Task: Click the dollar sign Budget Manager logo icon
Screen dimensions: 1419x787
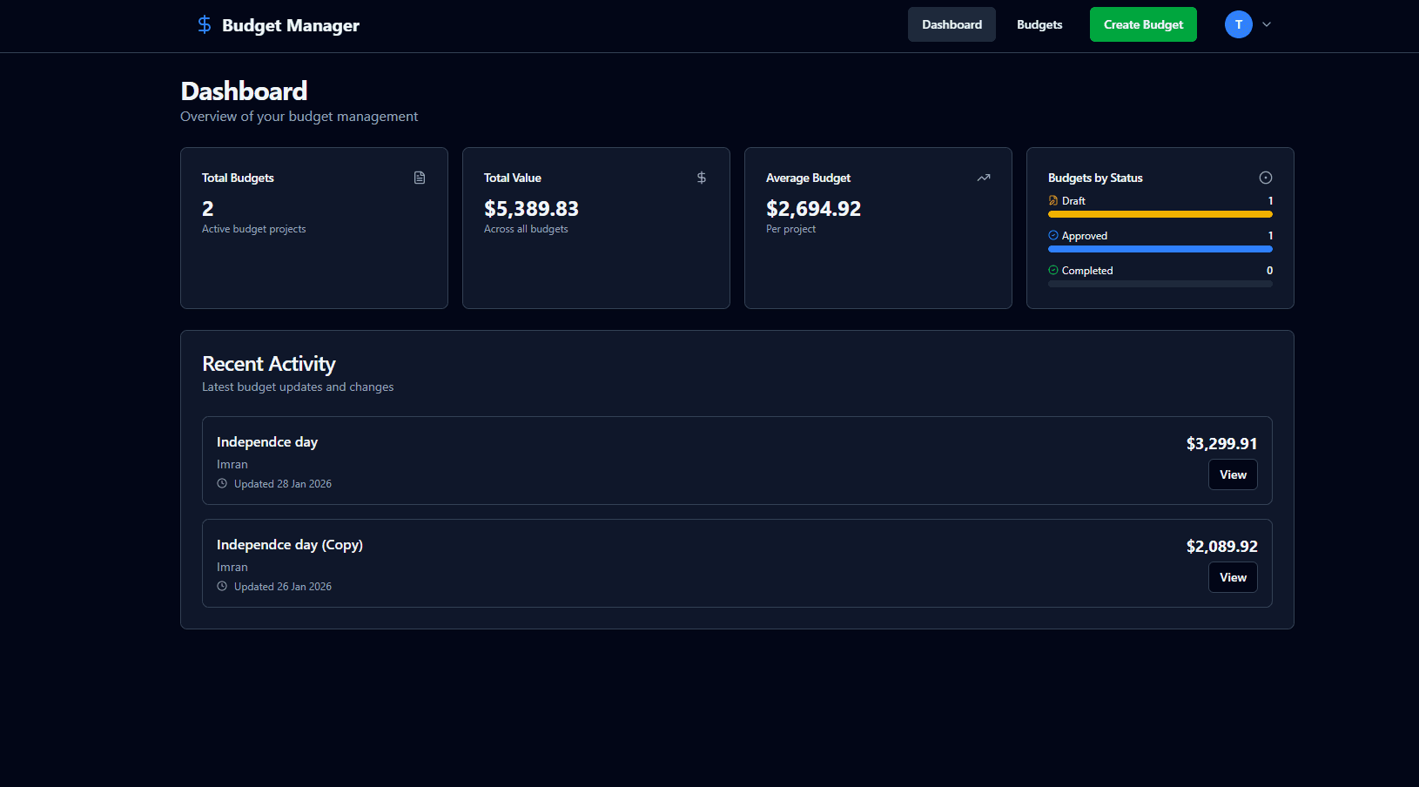Action: click(204, 24)
